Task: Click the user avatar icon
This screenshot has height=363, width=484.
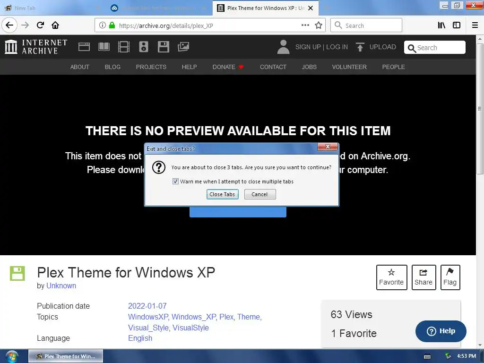Action: [284, 47]
